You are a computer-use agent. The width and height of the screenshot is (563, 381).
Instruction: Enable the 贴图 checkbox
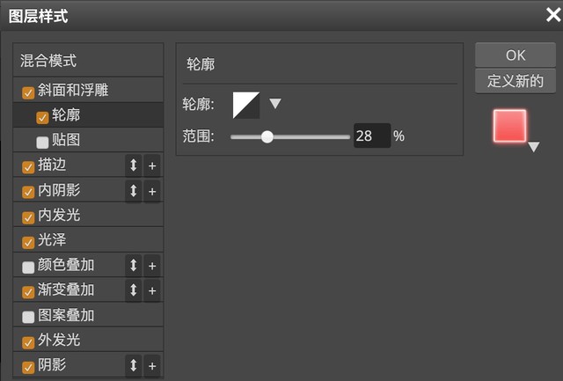point(42,142)
